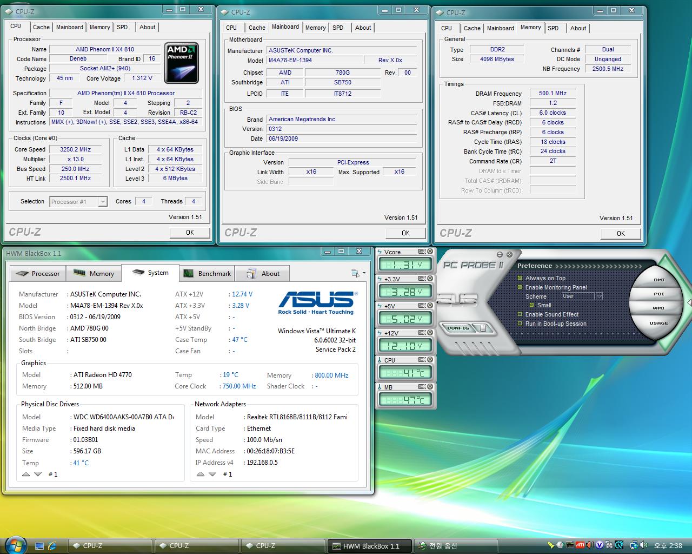Close the CPU temperature panel
The image size is (692, 554).
430,360
